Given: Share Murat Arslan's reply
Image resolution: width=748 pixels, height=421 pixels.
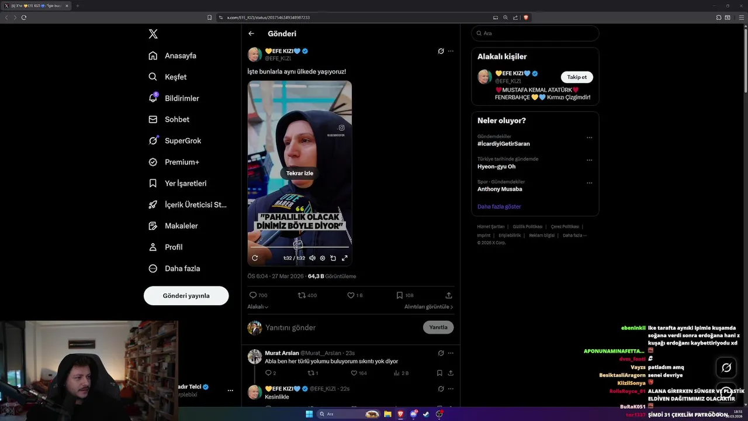Looking at the screenshot, I should tap(451, 373).
